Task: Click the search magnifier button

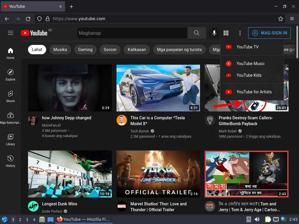Action: (197, 33)
